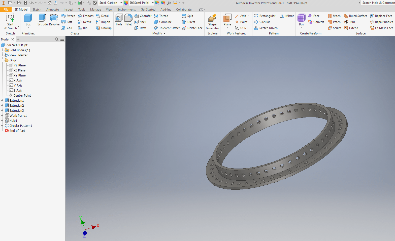395x241 pixels.
Task: Open the UCS work feature tool
Action: coord(240,28)
